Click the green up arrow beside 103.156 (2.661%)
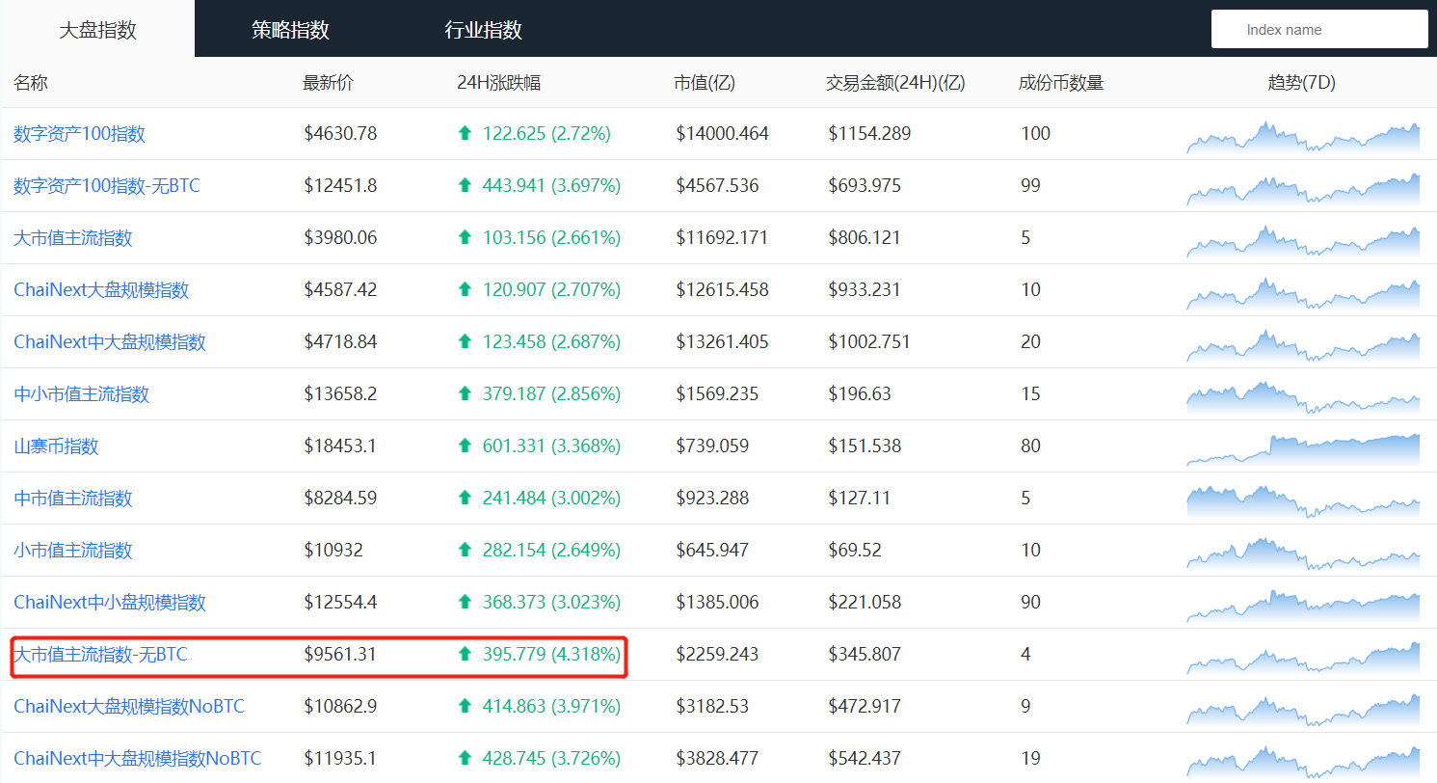The width and height of the screenshot is (1437, 783). pyautogui.click(x=466, y=237)
